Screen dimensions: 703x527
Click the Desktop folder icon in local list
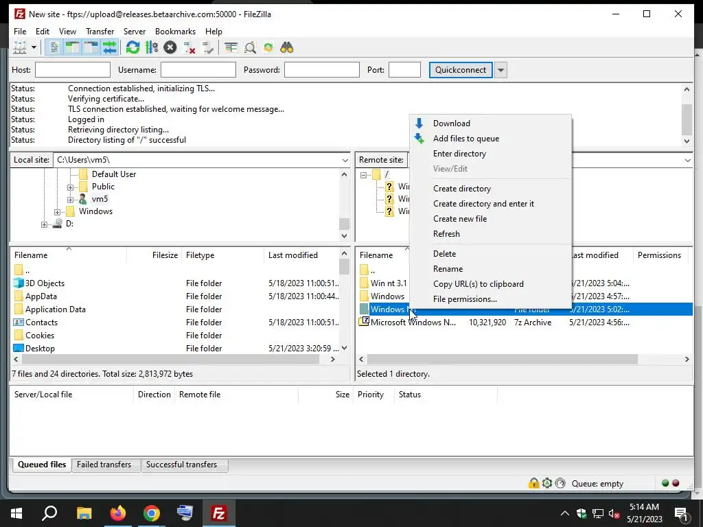point(19,348)
